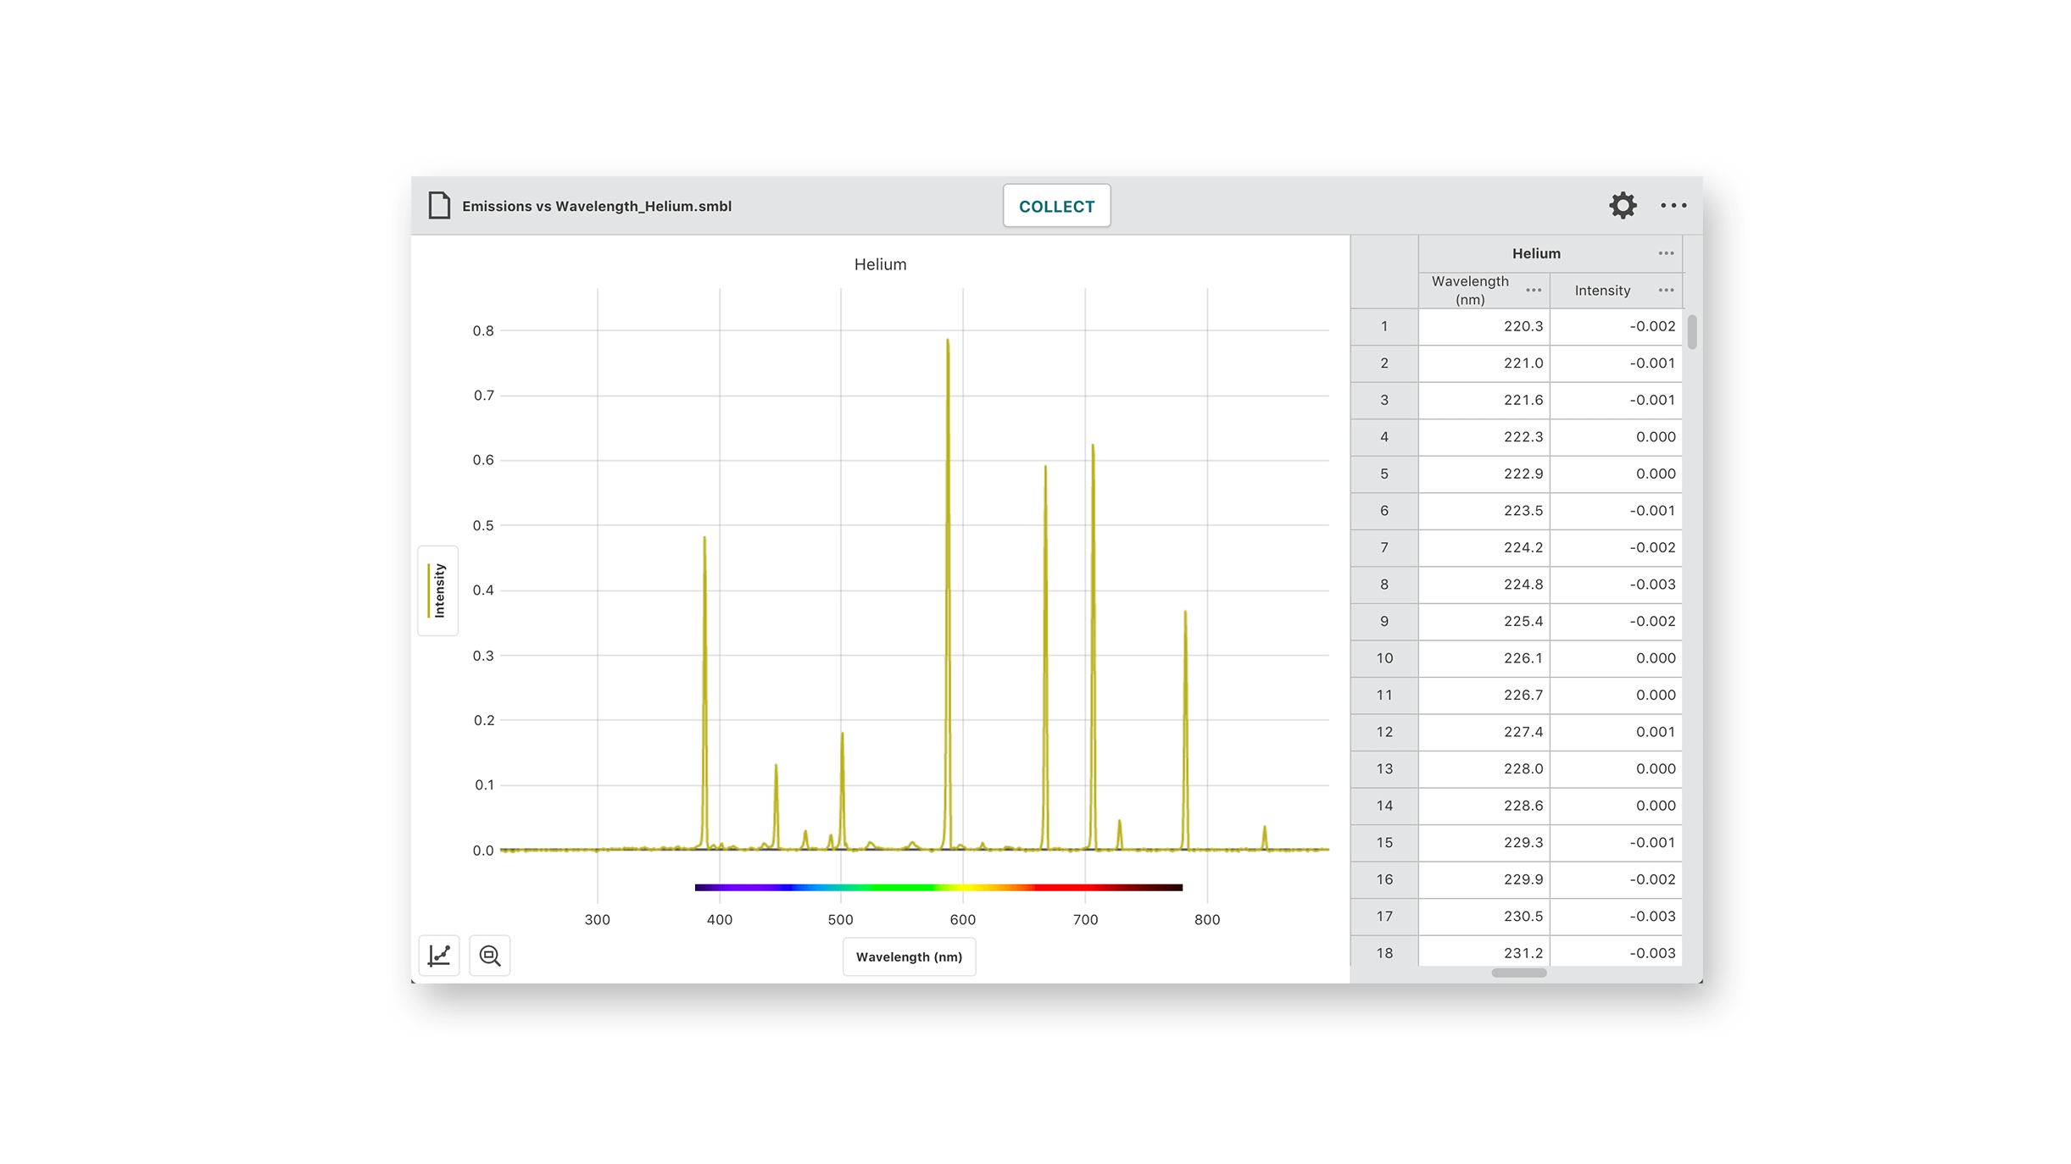2071x1164 pixels.
Task: Open the file menu document icon
Action: point(438,206)
